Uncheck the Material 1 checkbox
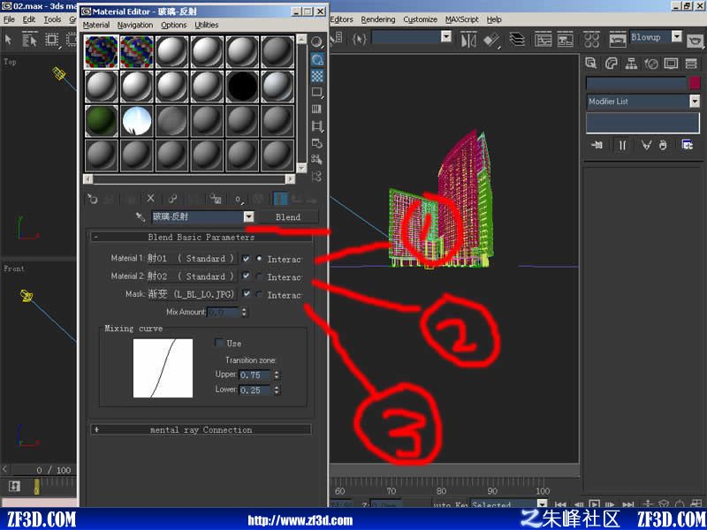Image resolution: width=707 pixels, height=530 pixels. (246, 259)
